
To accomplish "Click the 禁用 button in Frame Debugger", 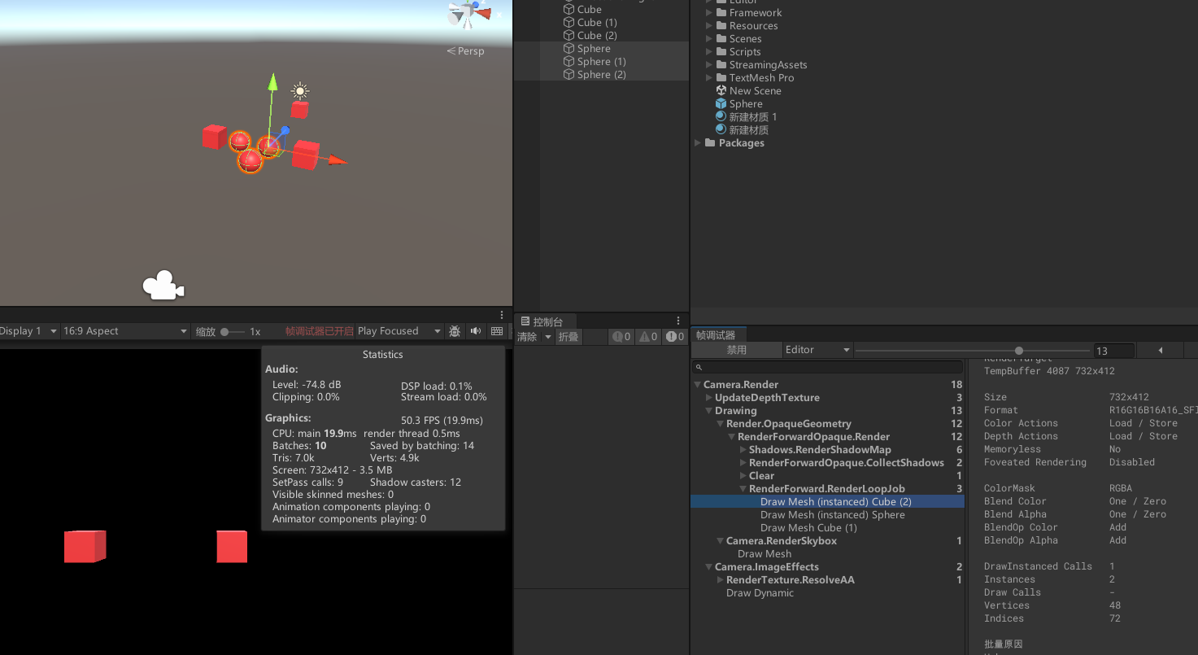I will [x=736, y=350].
